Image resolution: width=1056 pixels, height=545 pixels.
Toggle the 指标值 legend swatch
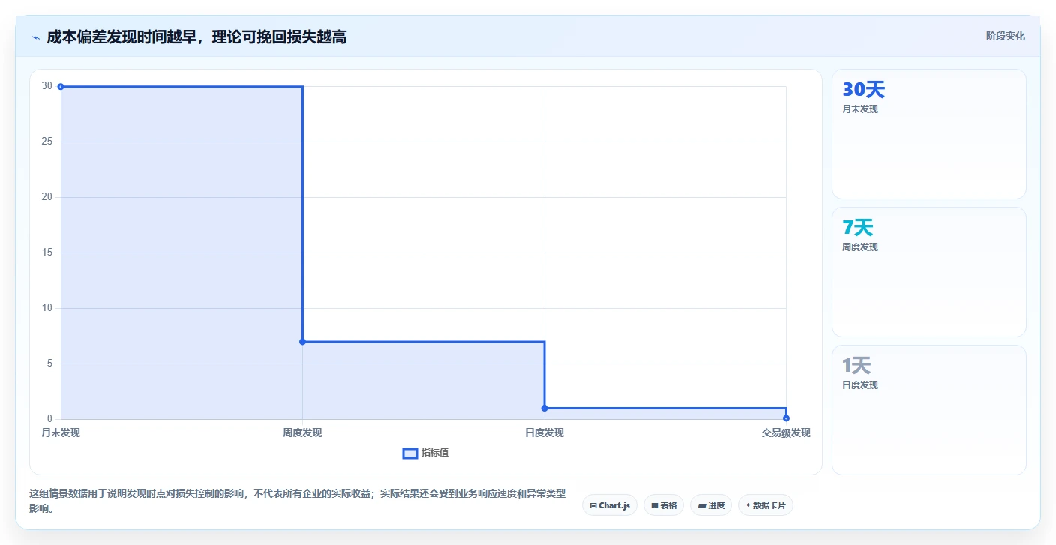409,453
